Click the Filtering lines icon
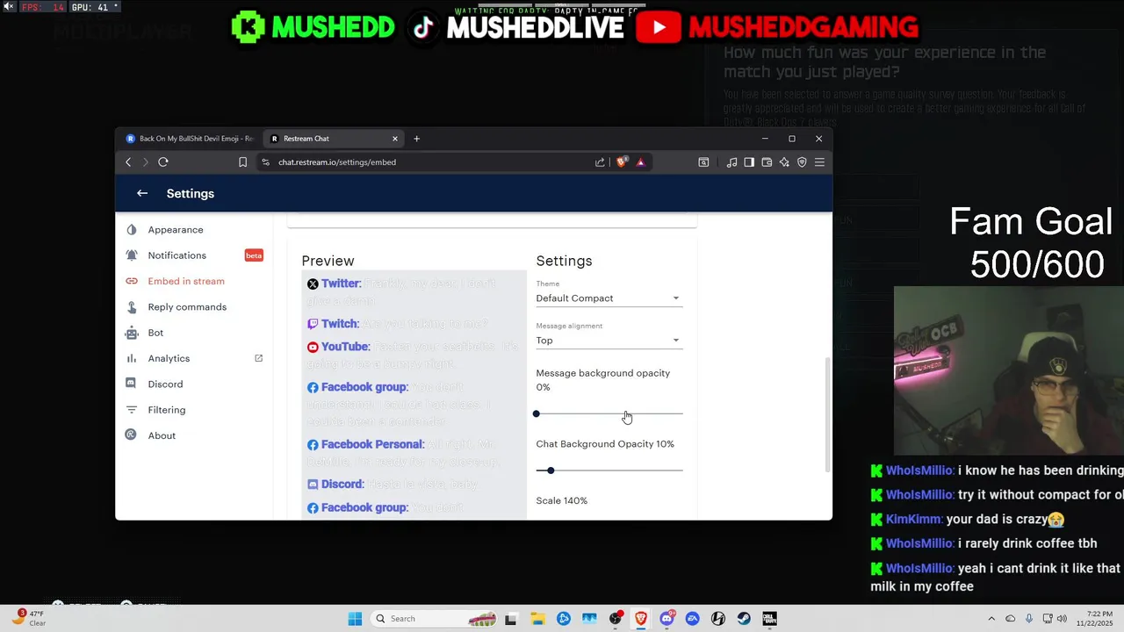1124x632 pixels. pos(131,410)
